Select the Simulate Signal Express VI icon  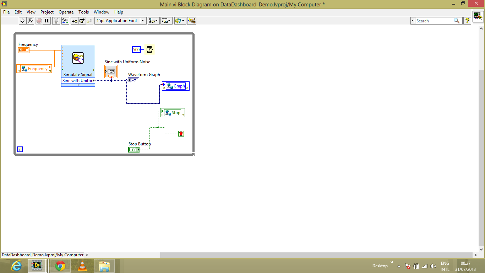click(x=78, y=58)
